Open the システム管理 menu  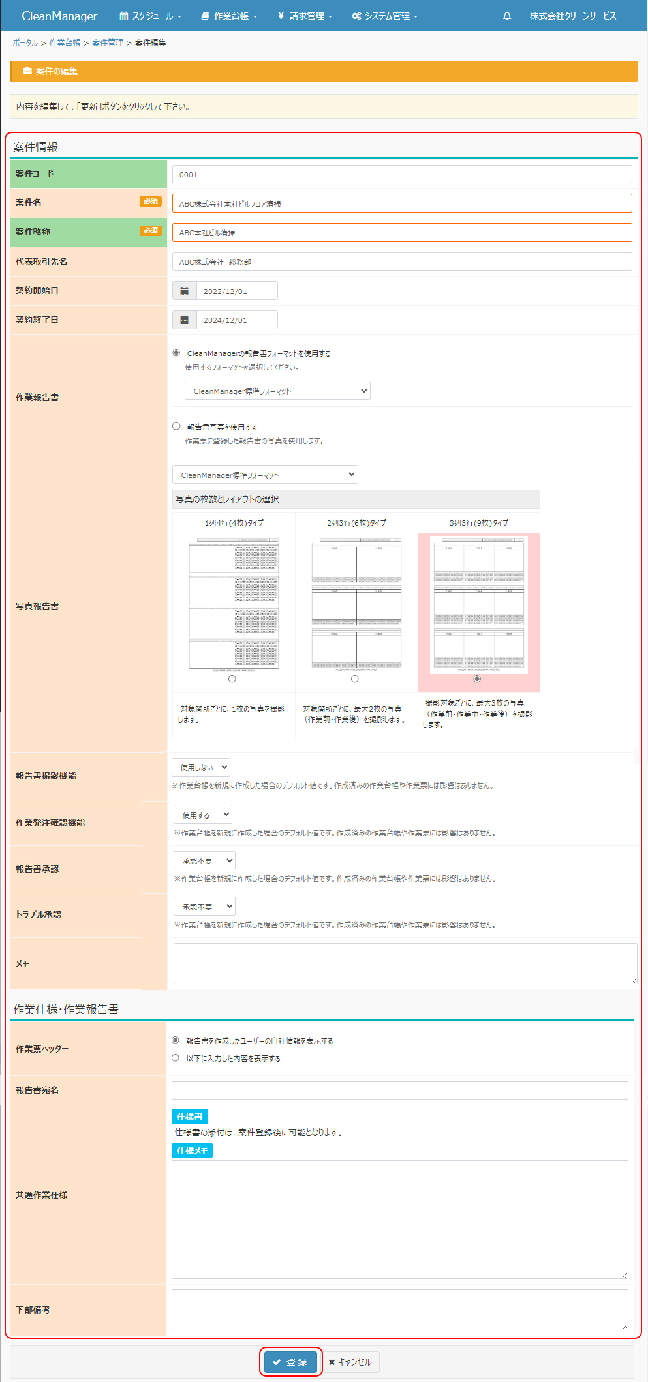385,16
